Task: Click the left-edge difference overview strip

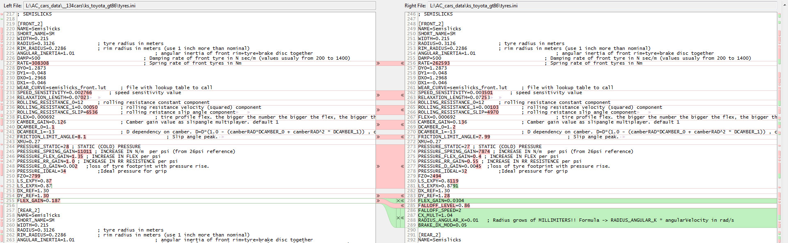Action: (2, 123)
